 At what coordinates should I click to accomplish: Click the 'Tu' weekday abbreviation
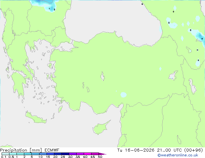point(120,150)
